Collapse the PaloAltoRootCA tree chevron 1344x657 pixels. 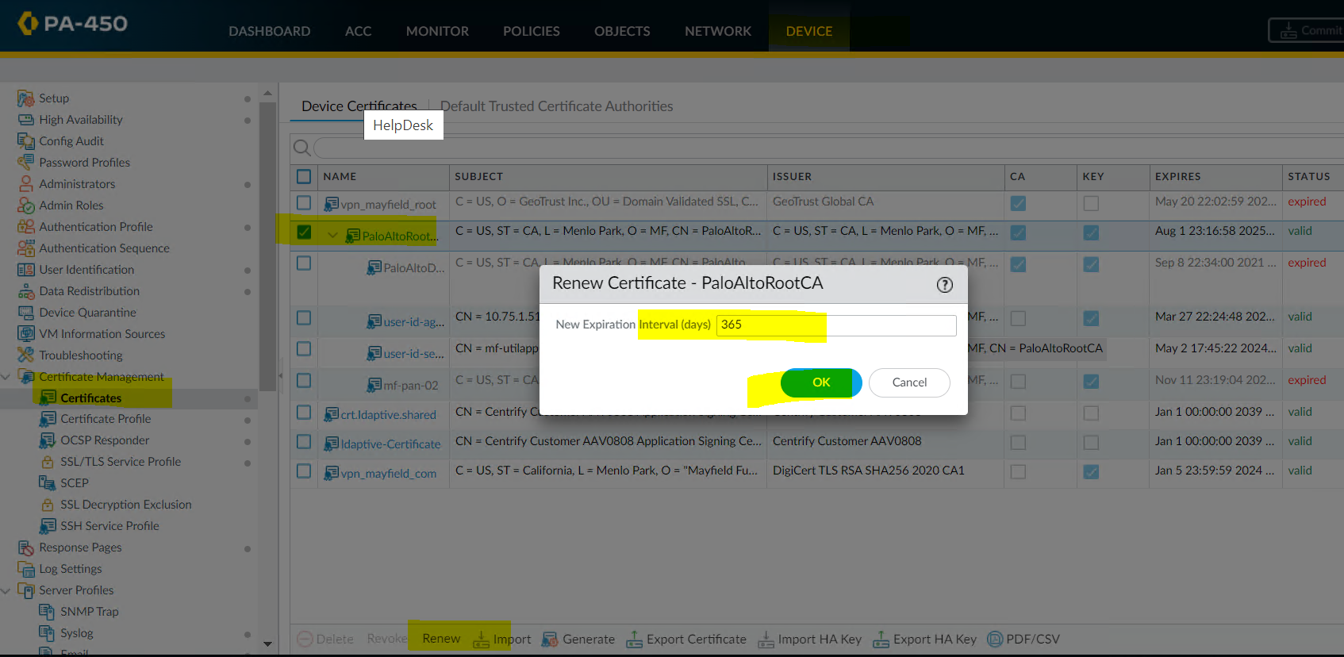tap(332, 235)
